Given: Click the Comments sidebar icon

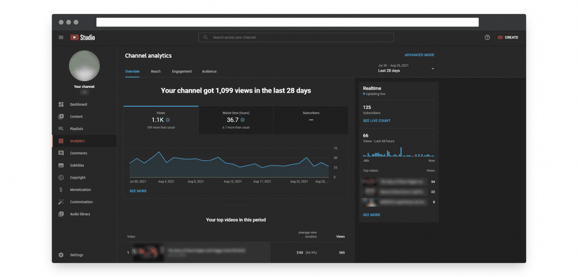Looking at the screenshot, I should click(x=61, y=153).
